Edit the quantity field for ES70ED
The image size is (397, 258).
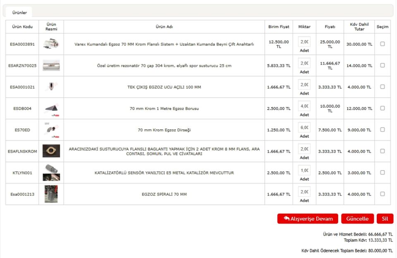pos(304,128)
